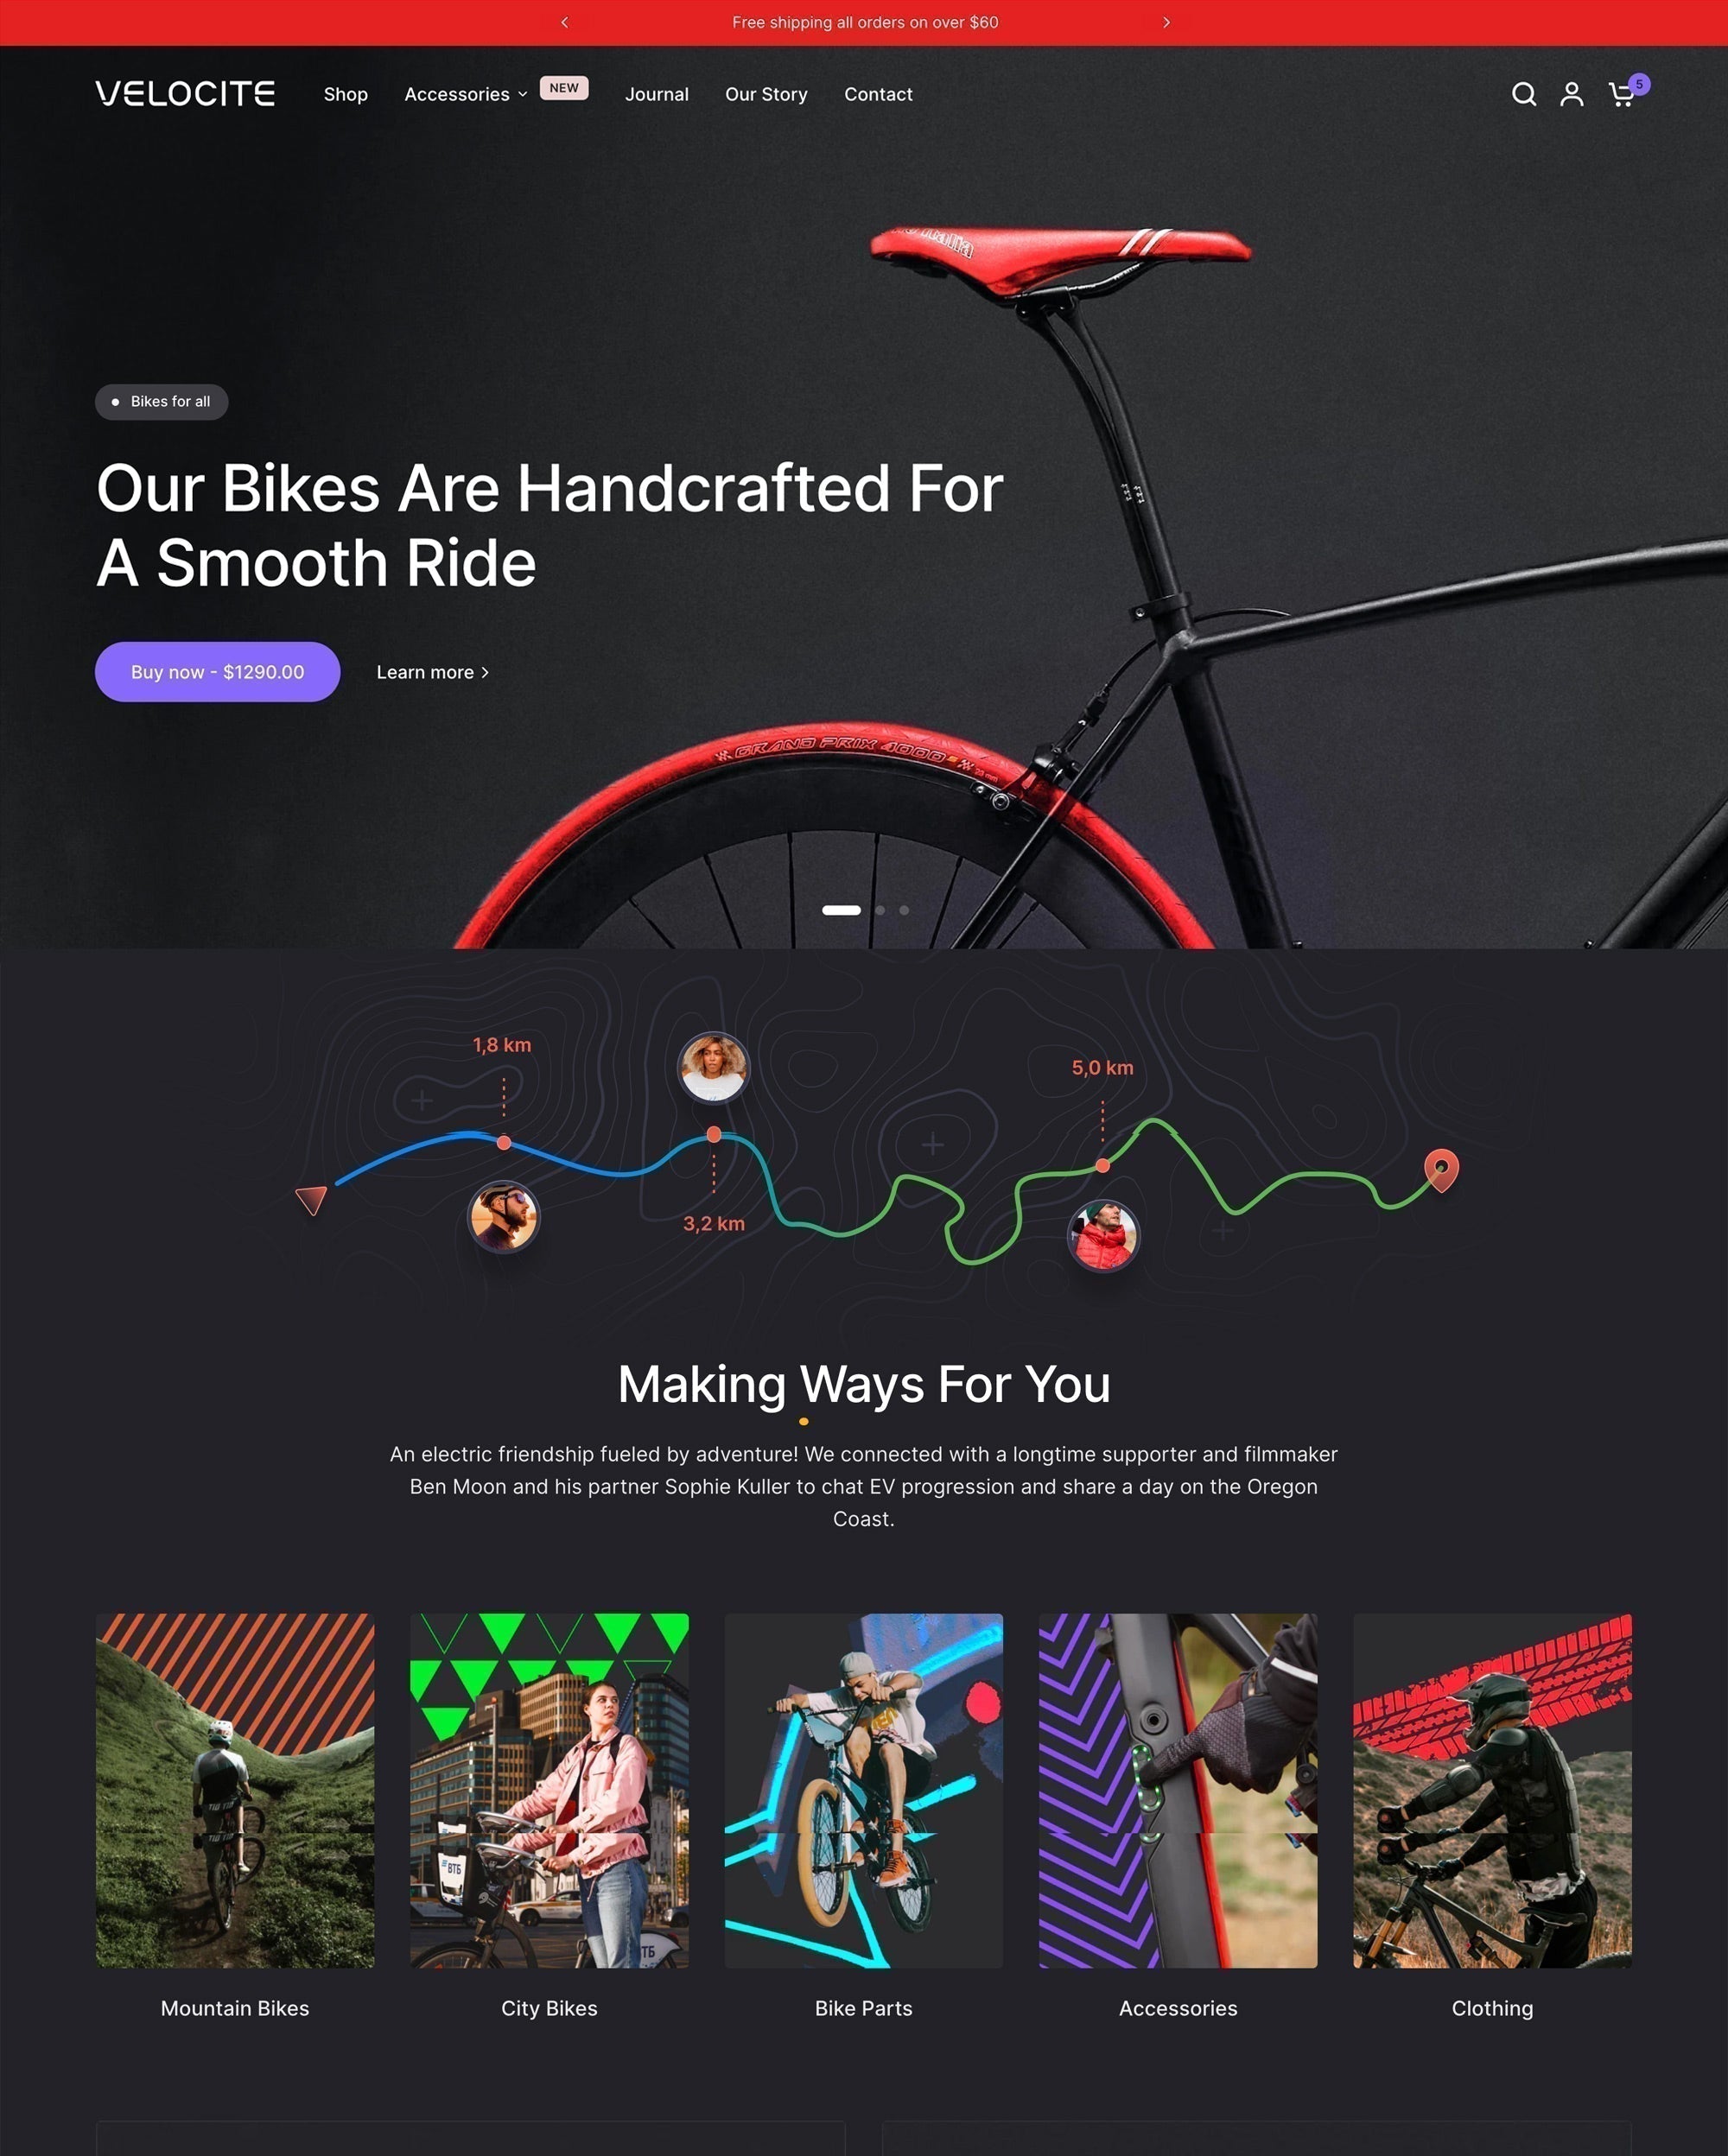Click 'Buy now - $1290.00' button
Screen dimensions: 1728x2156
(x=217, y=670)
